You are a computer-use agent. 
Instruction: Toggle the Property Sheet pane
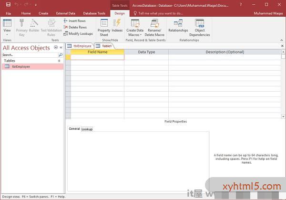(x=104, y=28)
